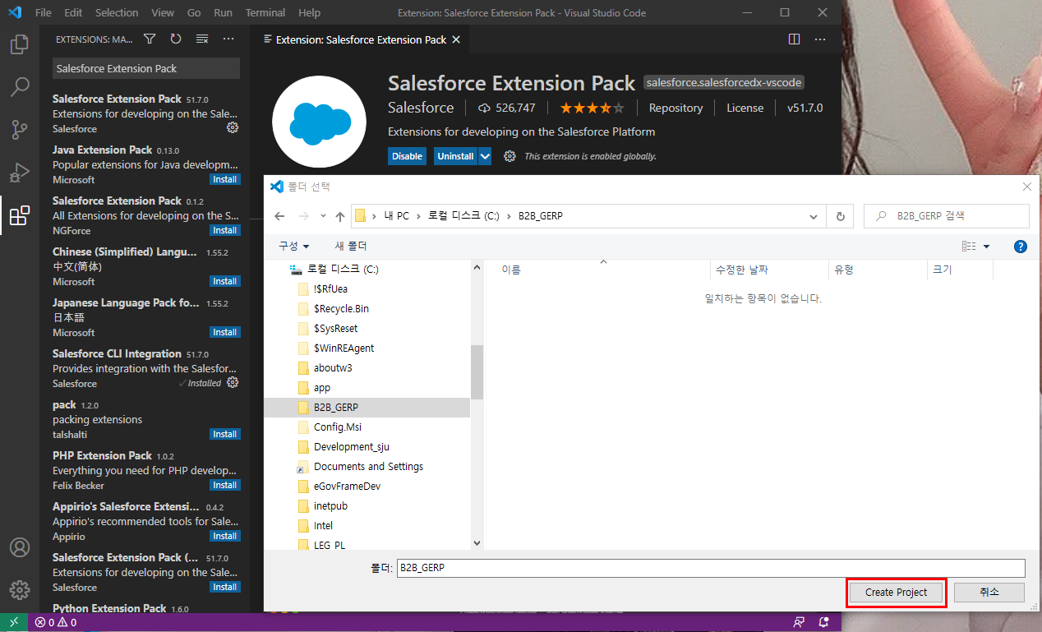
Task: Open the address bar history dropdown
Action: click(x=814, y=216)
